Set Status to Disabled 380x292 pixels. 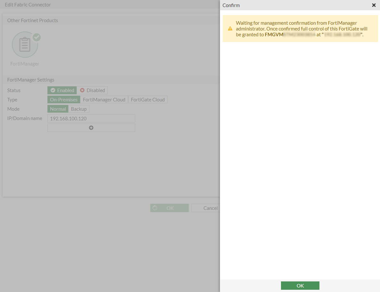point(92,90)
